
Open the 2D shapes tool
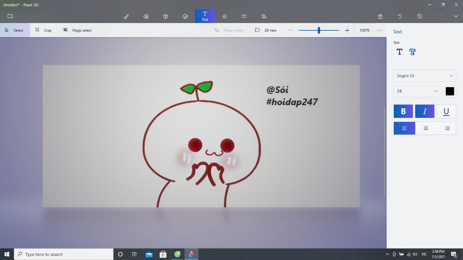[146, 16]
